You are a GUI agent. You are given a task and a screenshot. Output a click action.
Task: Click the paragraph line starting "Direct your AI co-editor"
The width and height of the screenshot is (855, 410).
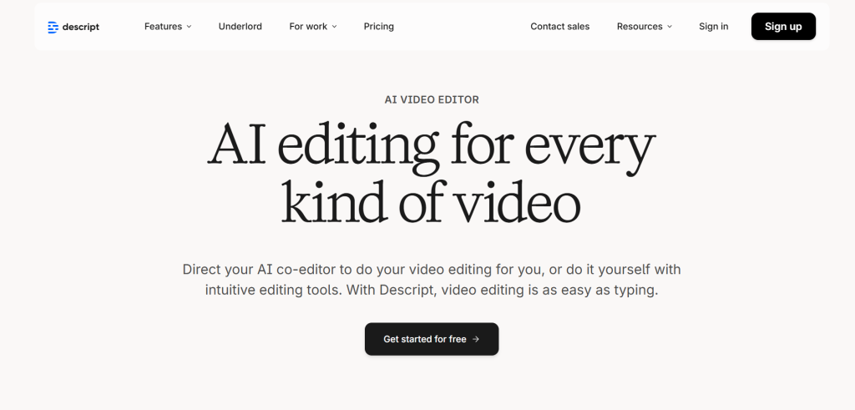(x=431, y=270)
